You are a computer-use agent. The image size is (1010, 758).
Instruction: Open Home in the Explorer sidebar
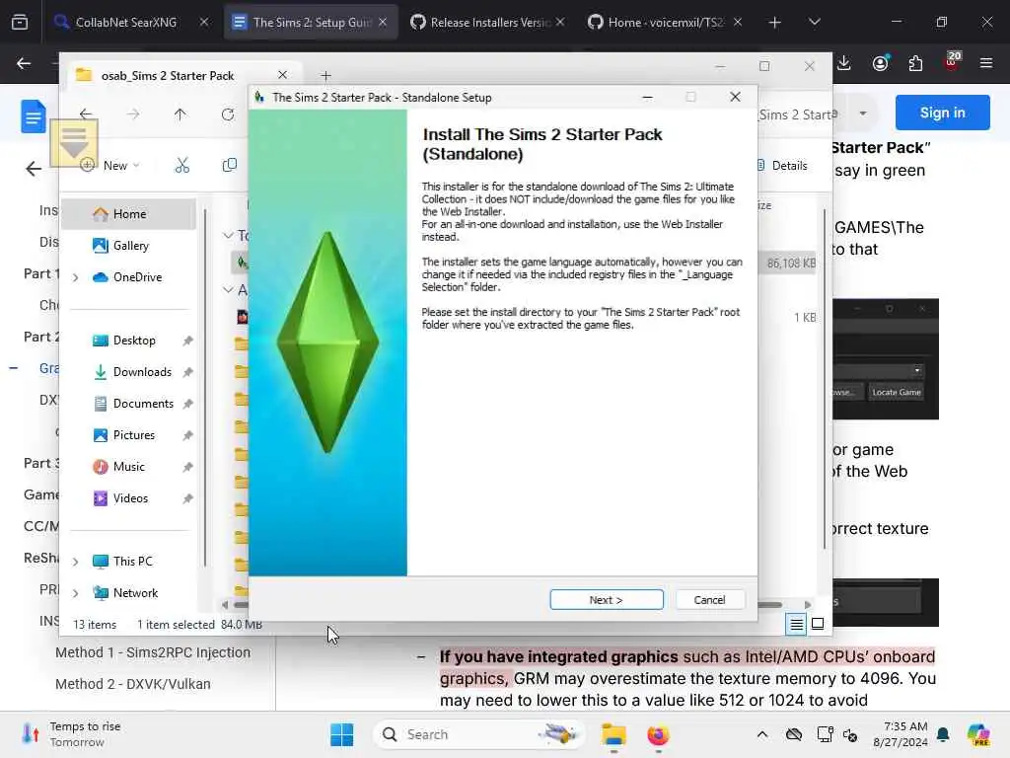tap(129, 214)
